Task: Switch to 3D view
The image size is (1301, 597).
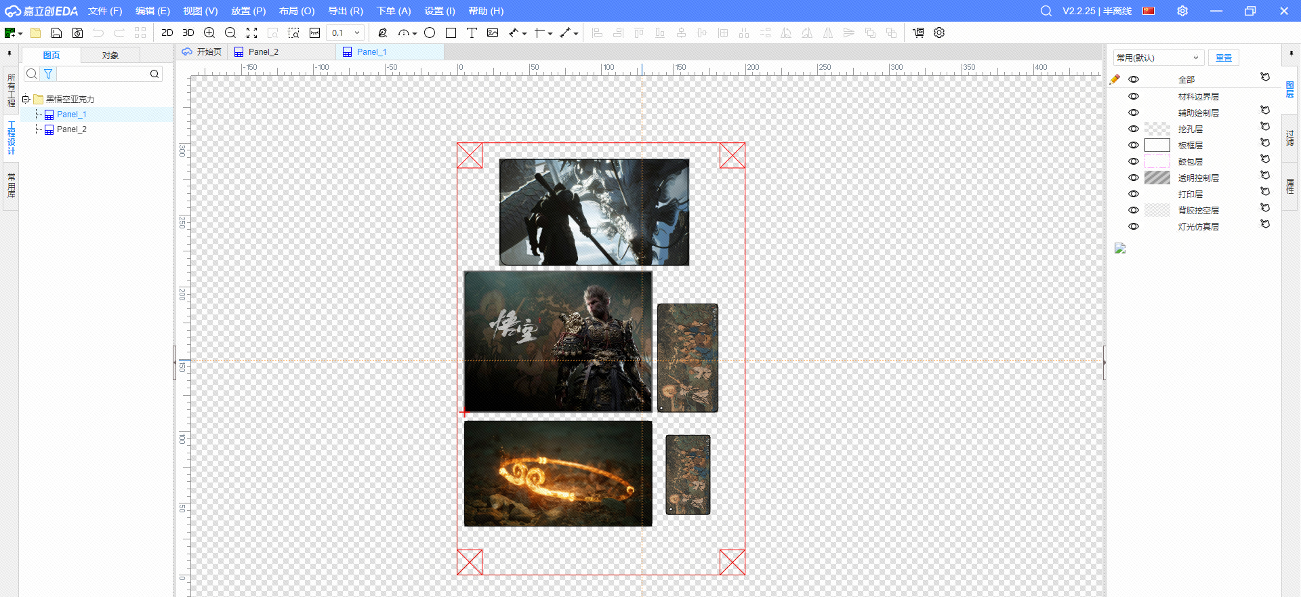Action: tap(188, 33)
